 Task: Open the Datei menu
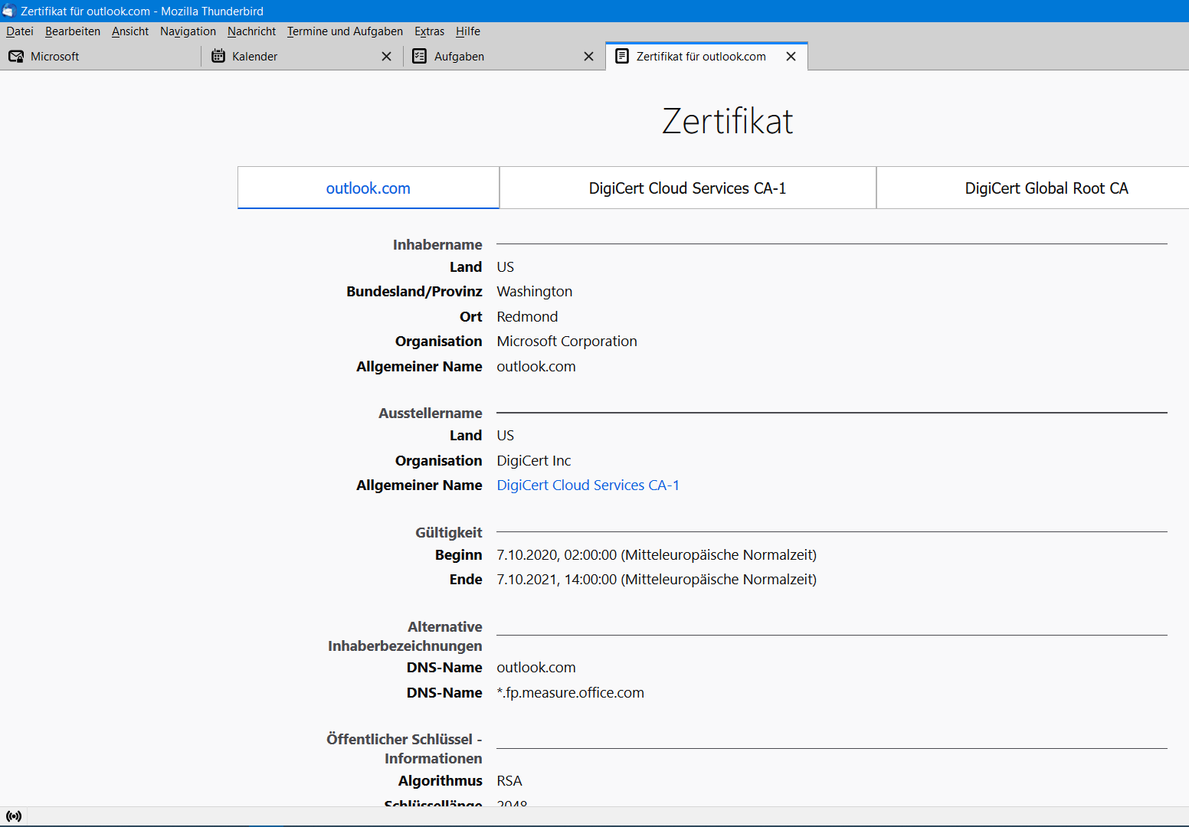20,31
